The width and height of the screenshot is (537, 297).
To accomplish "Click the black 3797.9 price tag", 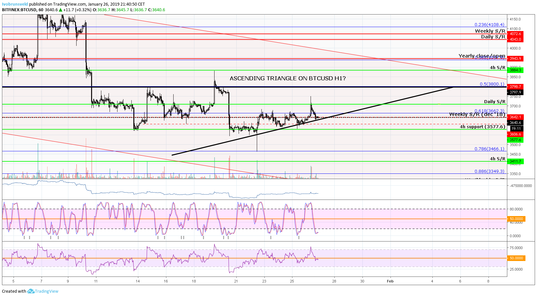I will coord(516,93).
